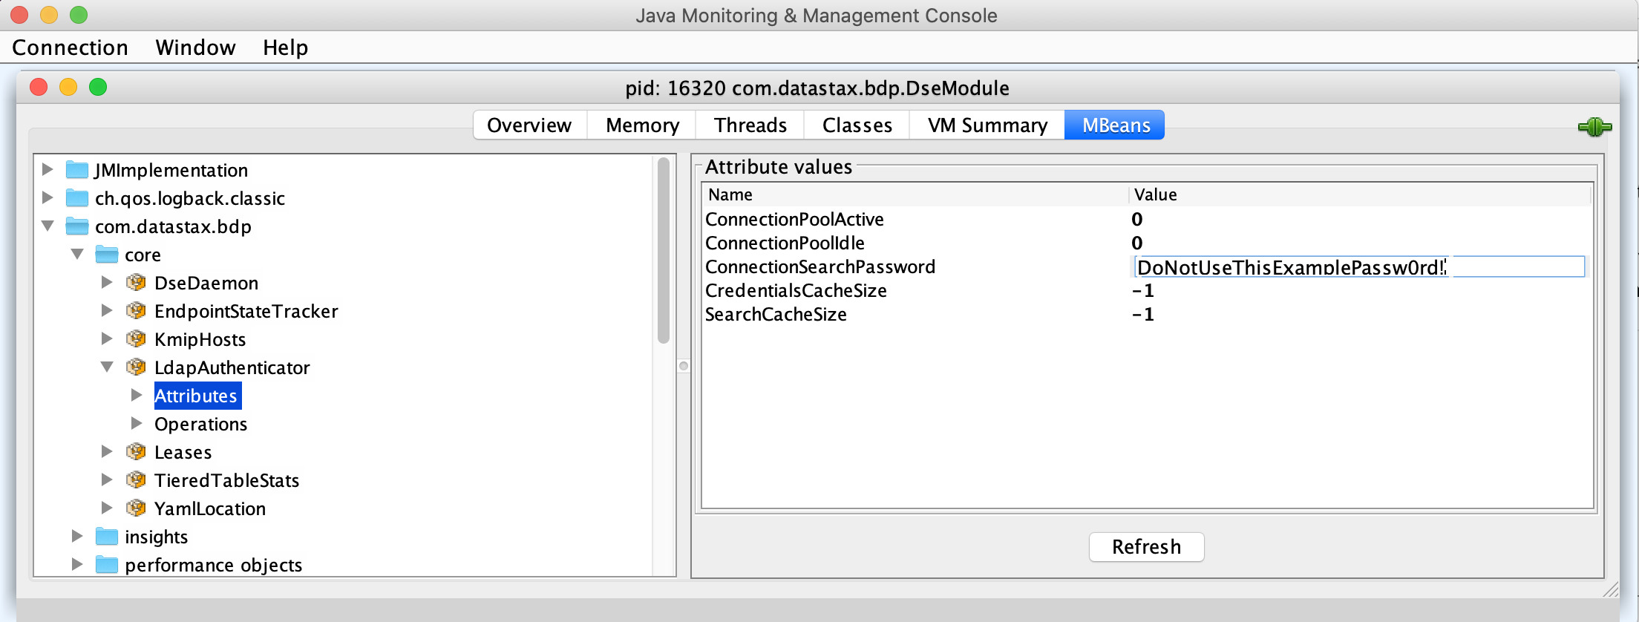Expand the performance objects node
This screenshot has width=1639, height=622.
click(x=77, y=564)
